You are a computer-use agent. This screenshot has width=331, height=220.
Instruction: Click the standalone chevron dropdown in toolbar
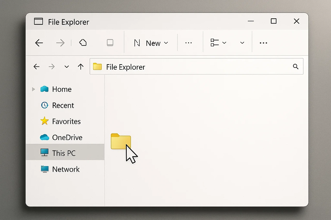pyautogui.click(x=242, y=43)
